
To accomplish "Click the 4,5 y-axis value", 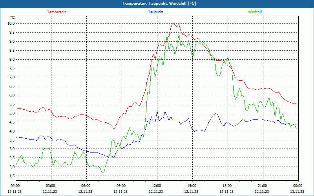I will [12, 122].
